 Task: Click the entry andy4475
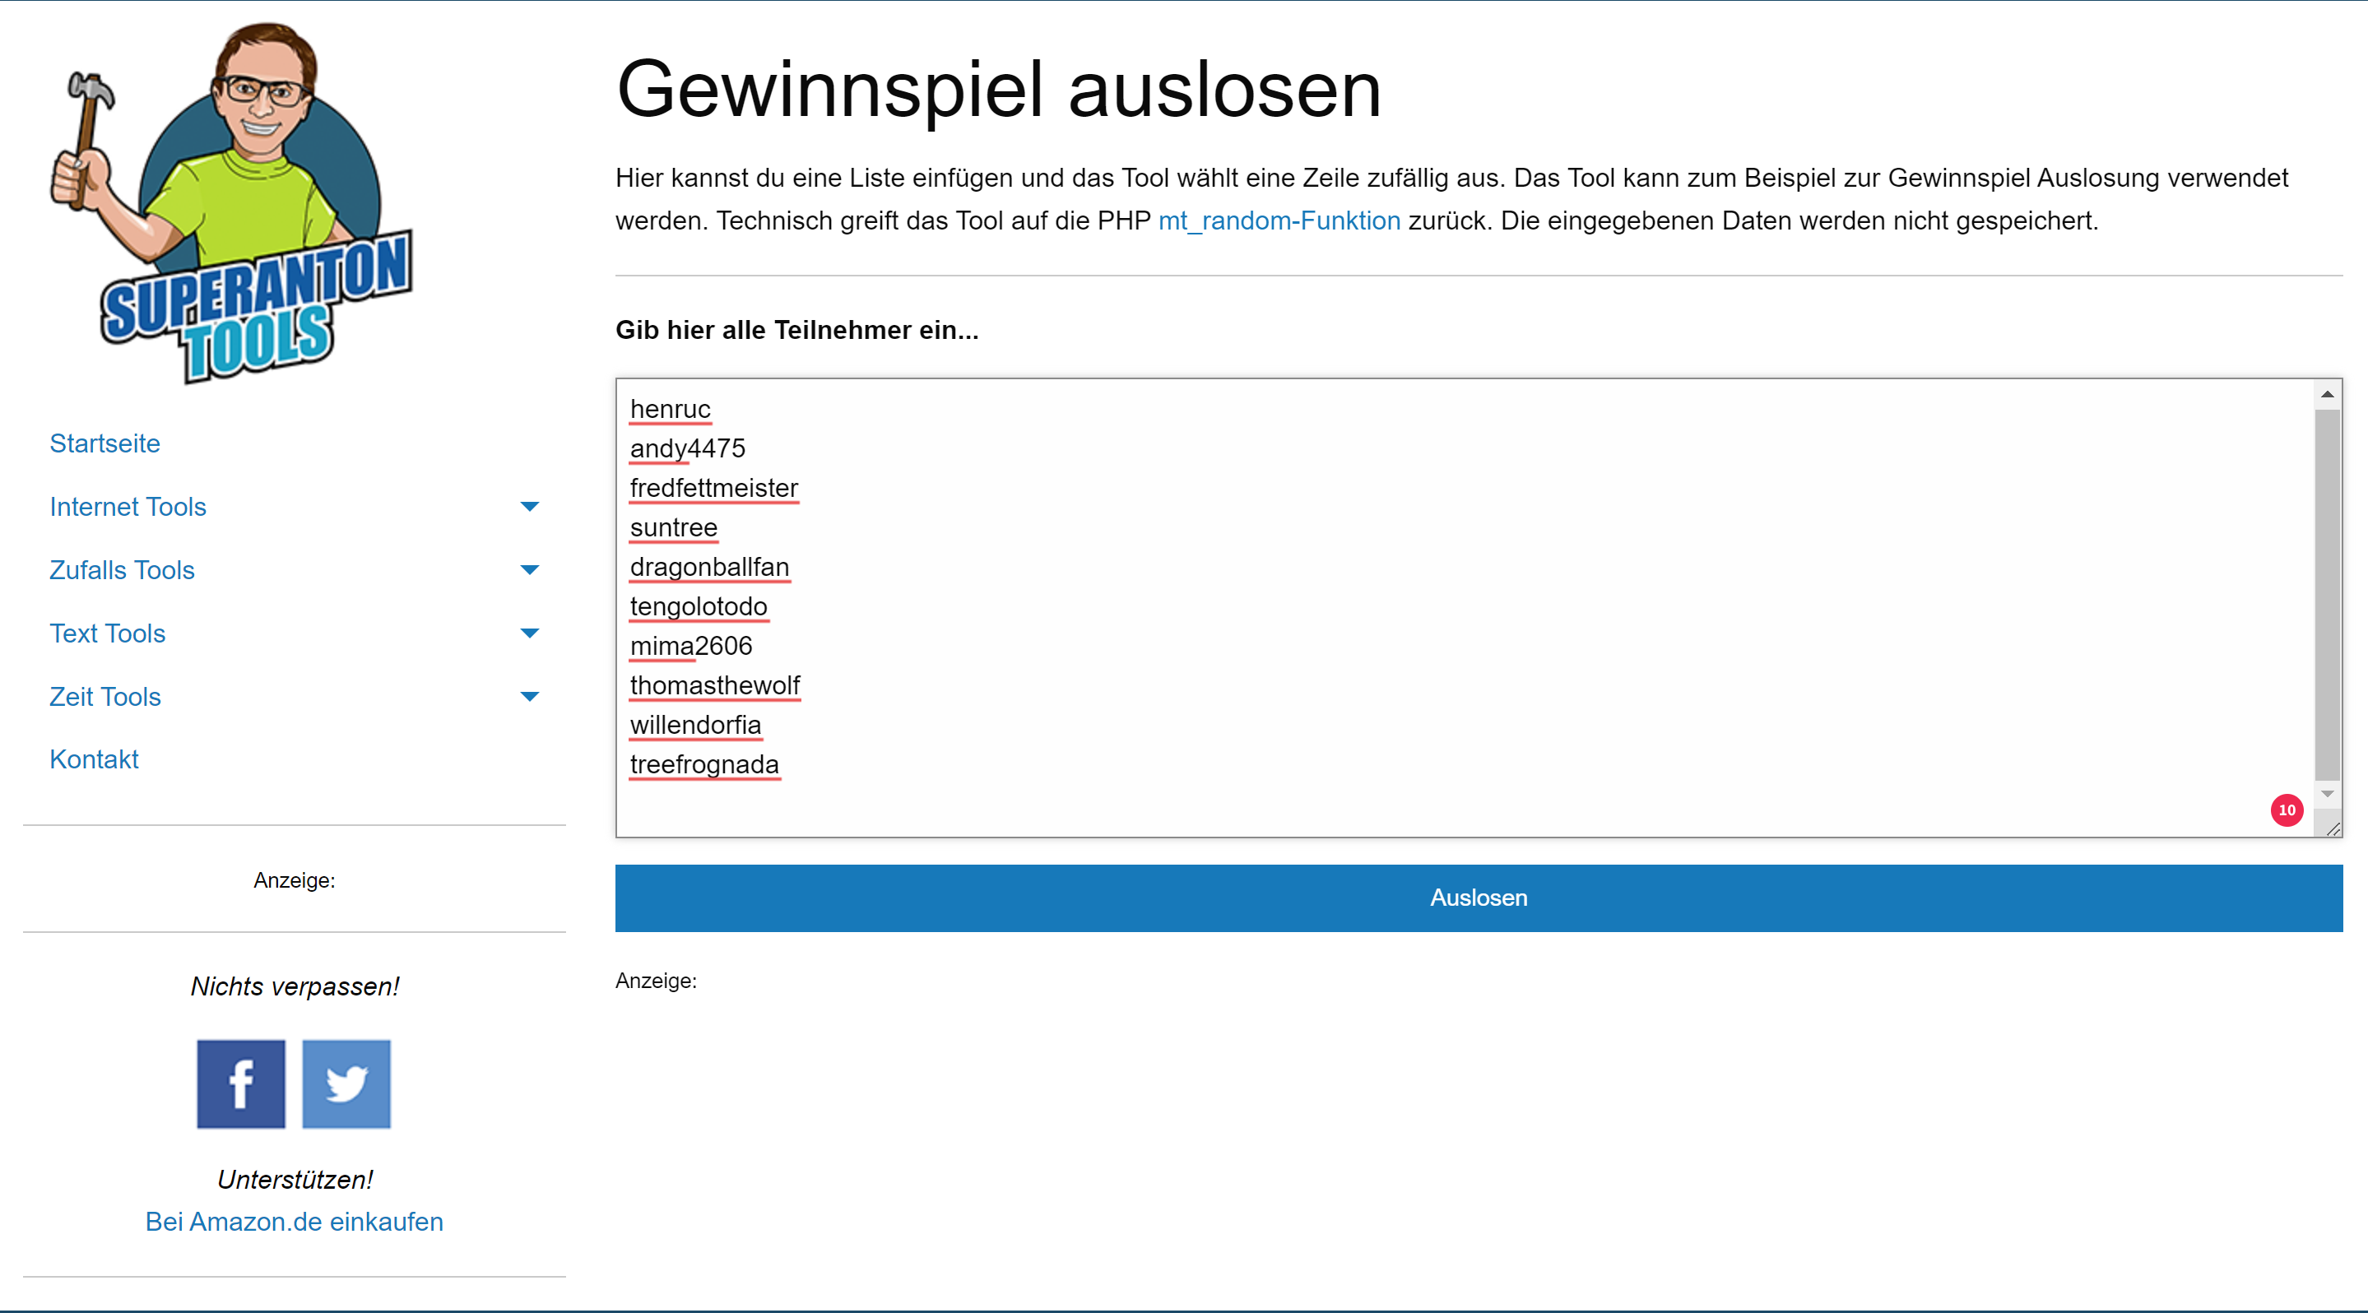688,448
